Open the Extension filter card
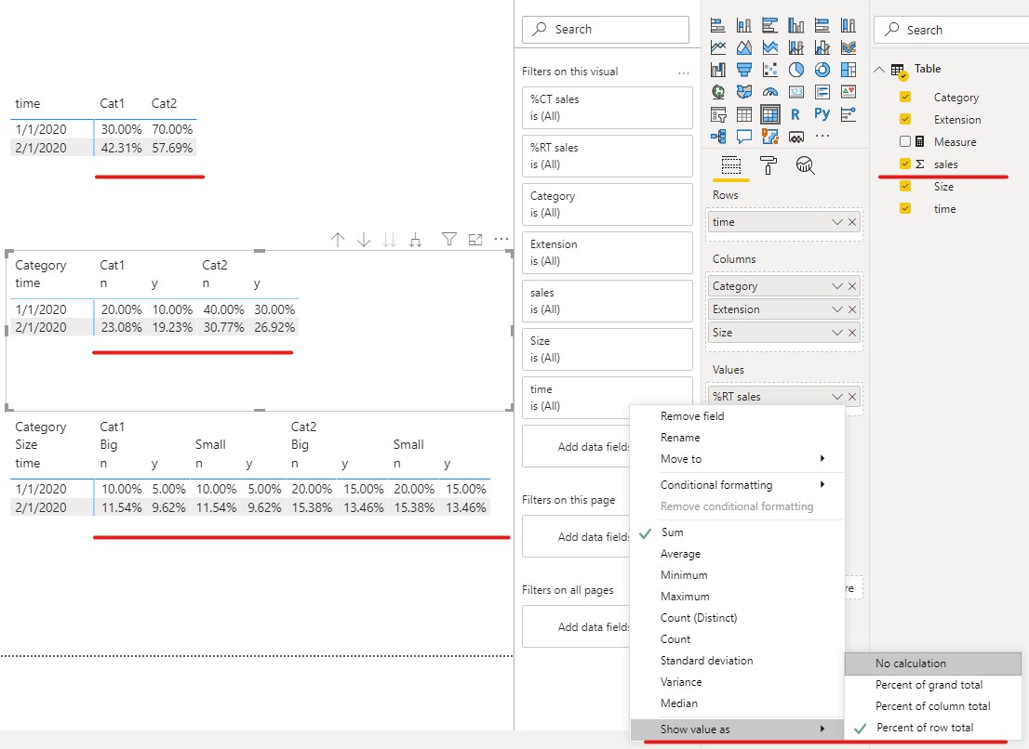The width and height of the screenshot is (1029, 749). click(x=607, y=253)
